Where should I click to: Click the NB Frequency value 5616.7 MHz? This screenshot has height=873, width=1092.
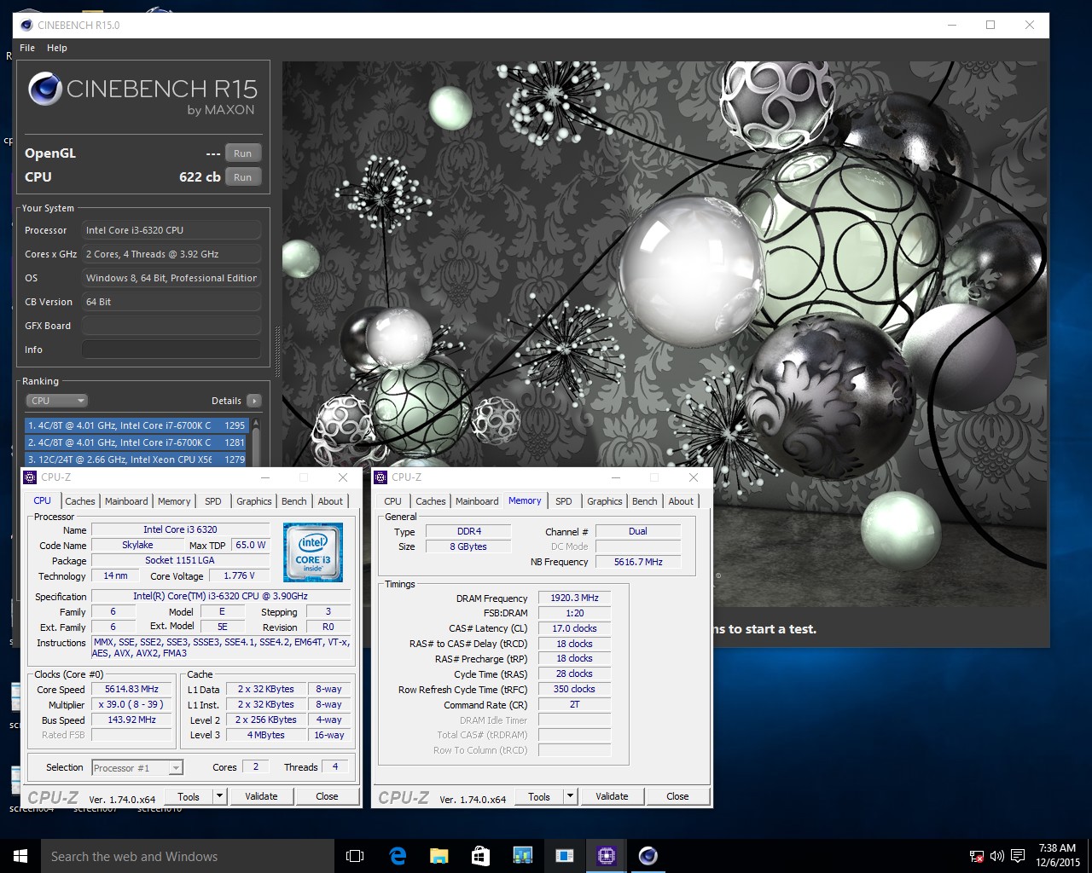pyautogui.click(x=638, y=562)
